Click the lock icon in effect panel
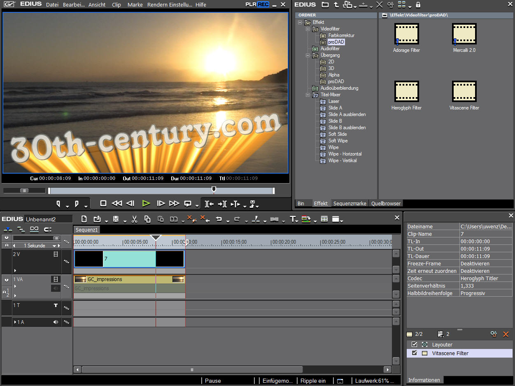Viewport: 515px width, 386px height. click(418, 5)
